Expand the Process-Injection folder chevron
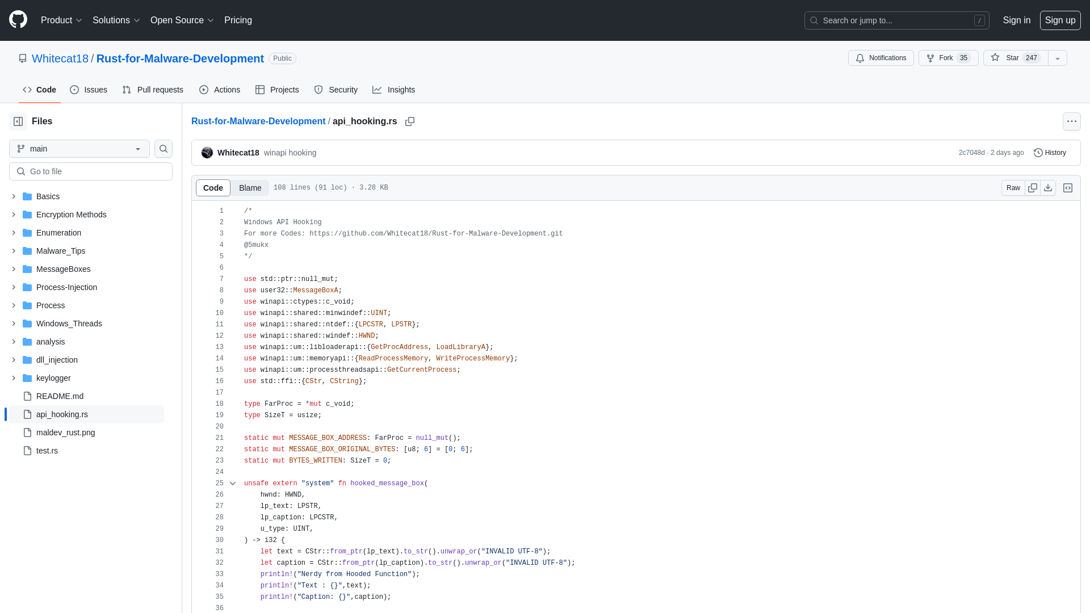Screen dimensions: 1090x613 coord(14,287)
